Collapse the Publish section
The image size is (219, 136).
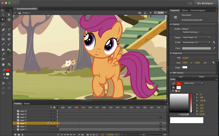[x=171, y=24]
